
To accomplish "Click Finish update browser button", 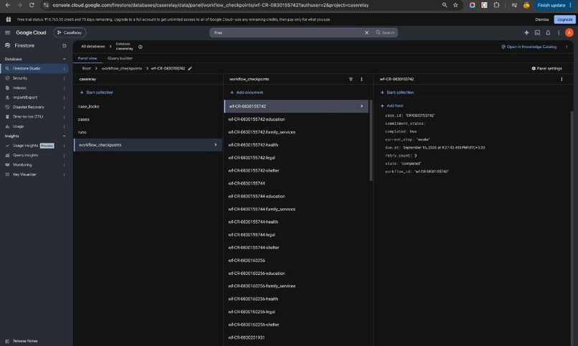I will tap(551, 5).
